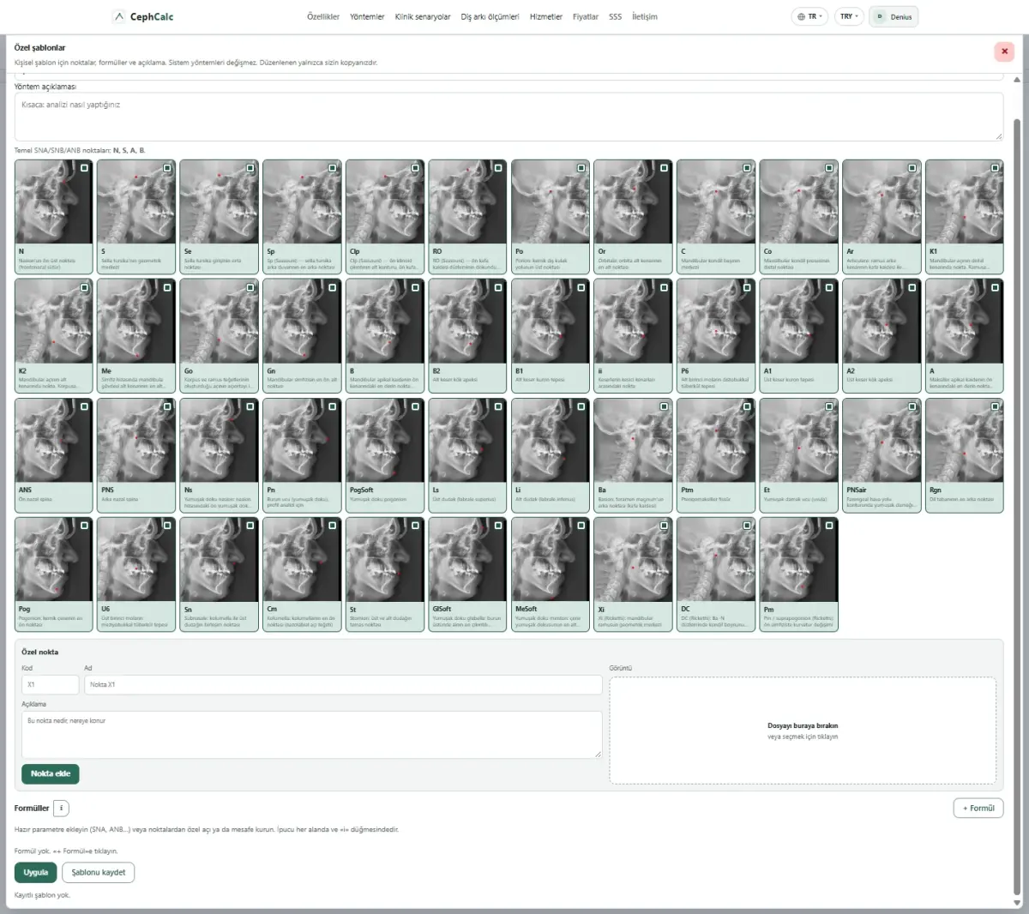
Task: Go to the İletişim nav item
Action: [x=645, y=16]
